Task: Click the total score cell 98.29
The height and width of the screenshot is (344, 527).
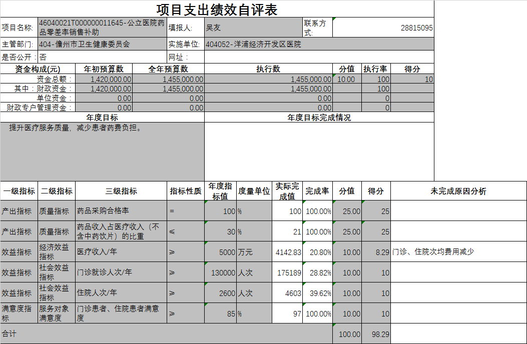Action: (x=376, y=334)
